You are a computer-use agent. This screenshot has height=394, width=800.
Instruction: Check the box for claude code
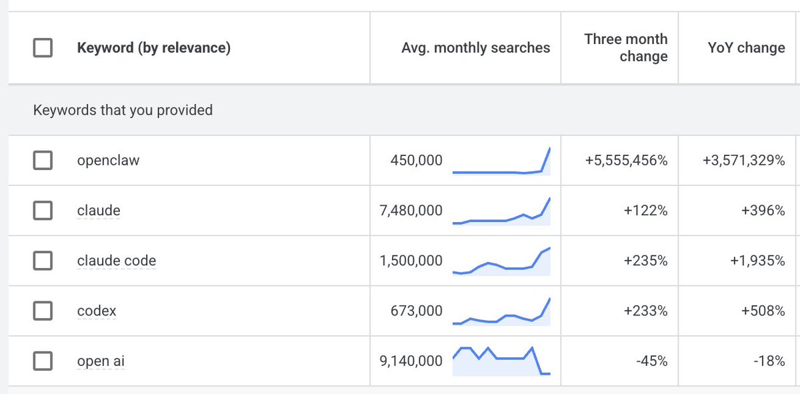43,261
